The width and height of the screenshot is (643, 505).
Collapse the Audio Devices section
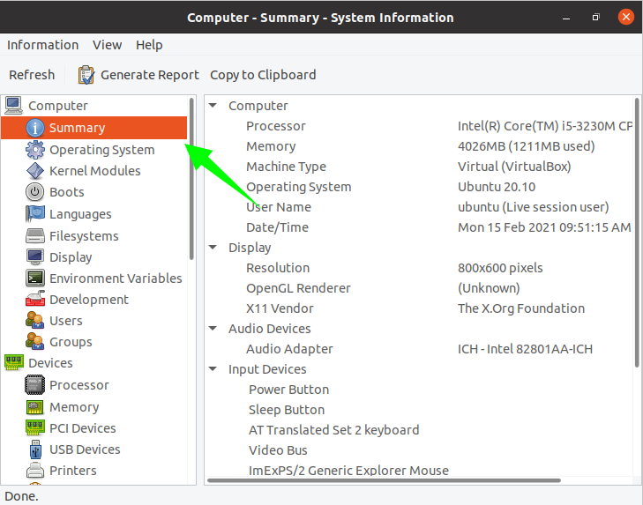coord(213,329)
